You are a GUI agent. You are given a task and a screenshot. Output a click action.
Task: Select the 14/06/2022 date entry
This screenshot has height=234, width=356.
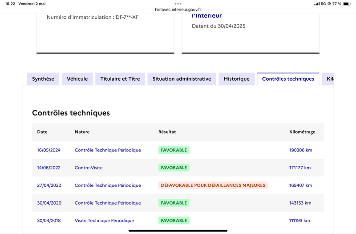(49, 168)
